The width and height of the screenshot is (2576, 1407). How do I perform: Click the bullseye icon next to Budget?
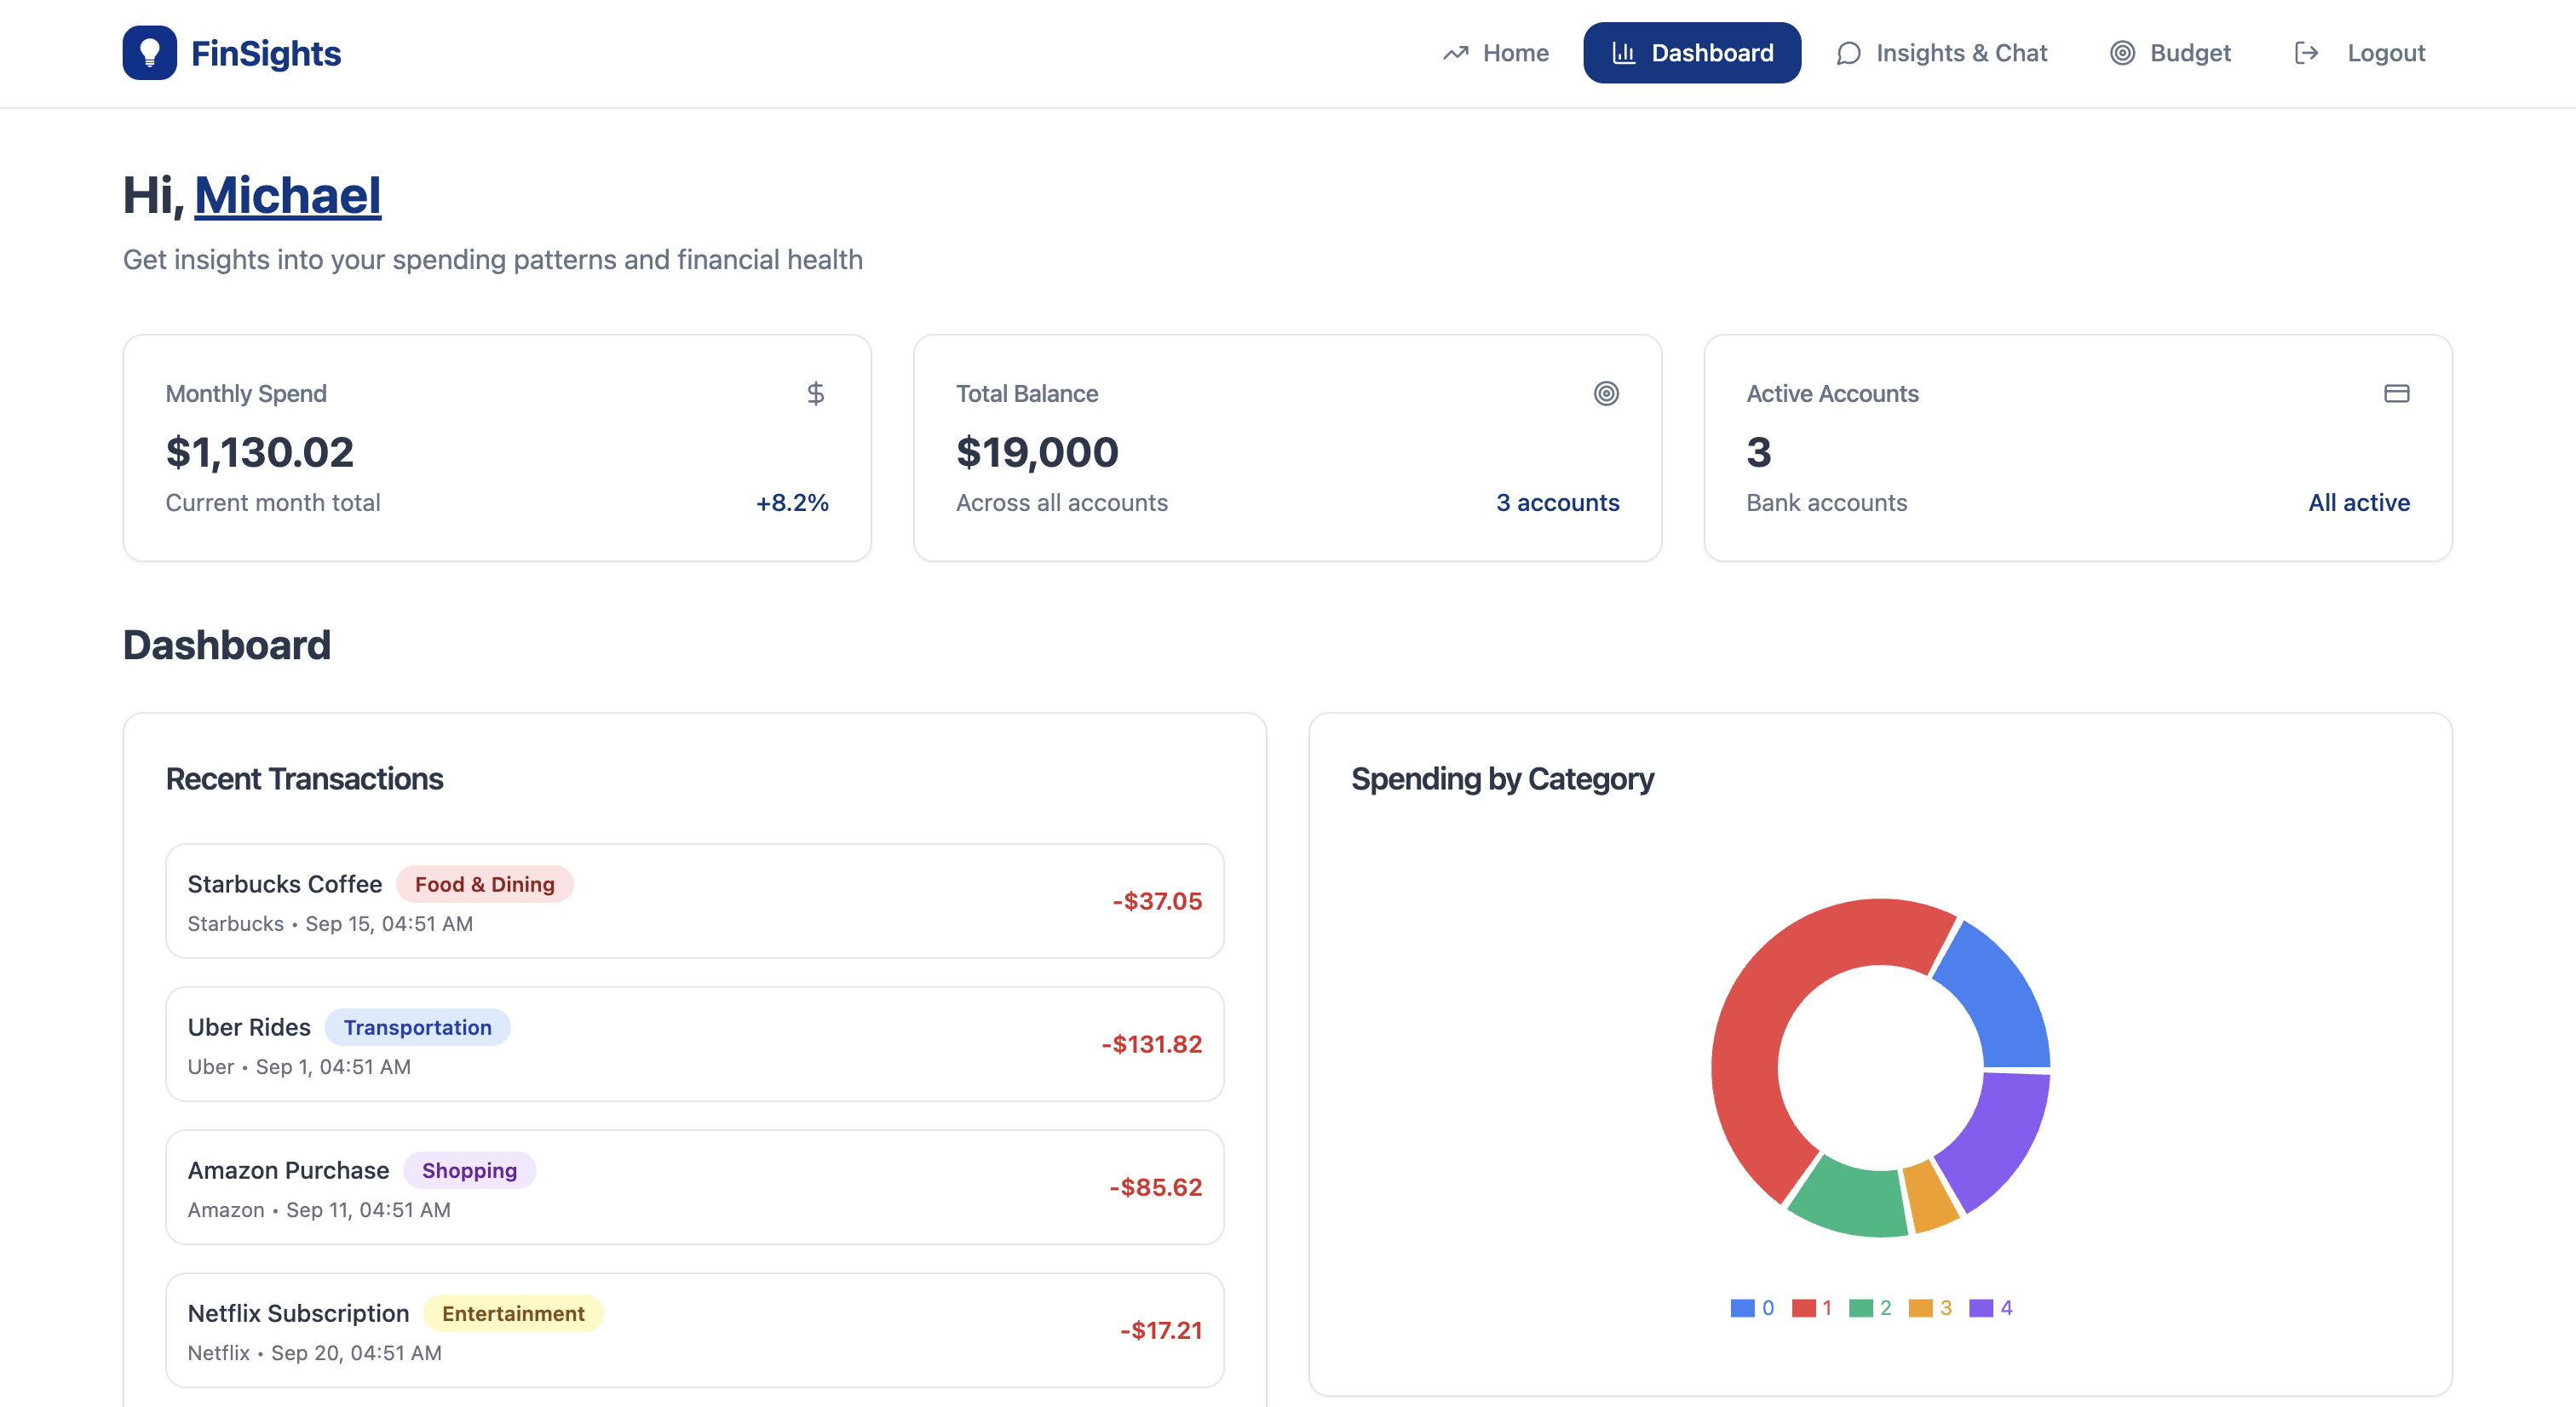[x=2122, y=53]
